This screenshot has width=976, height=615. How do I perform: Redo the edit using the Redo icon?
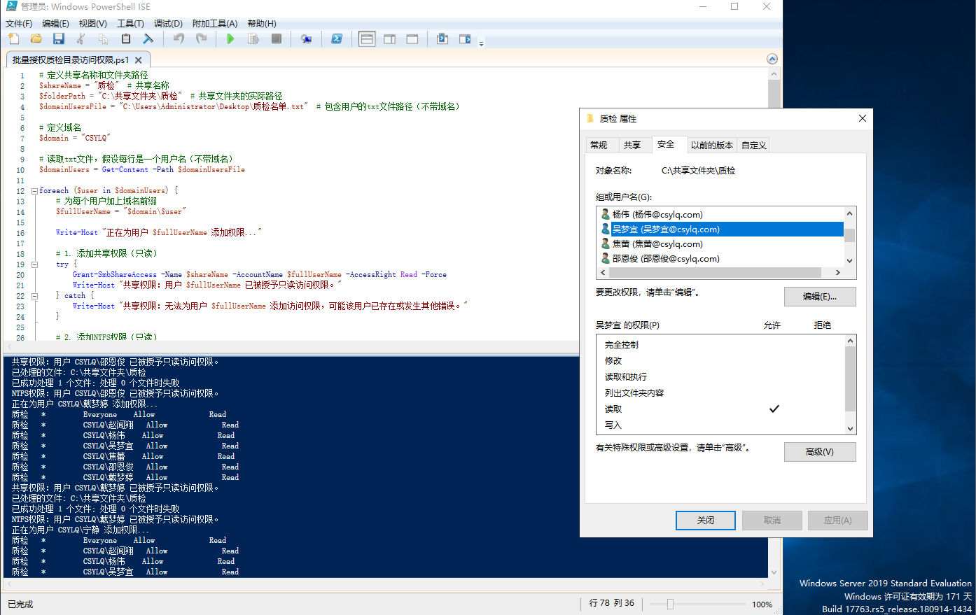202,39
